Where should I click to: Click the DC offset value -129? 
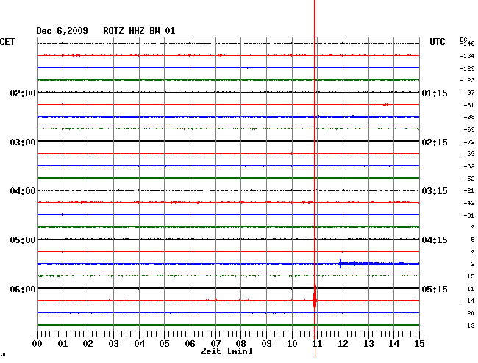tap(467, 68)
